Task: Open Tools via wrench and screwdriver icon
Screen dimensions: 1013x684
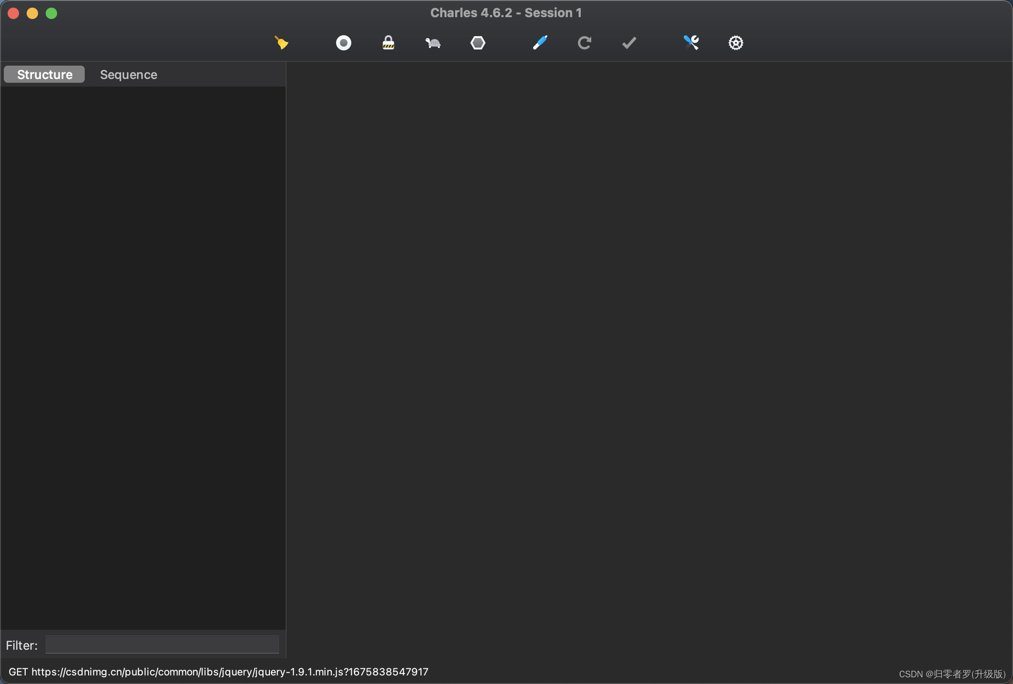Action: coord(691,43)
